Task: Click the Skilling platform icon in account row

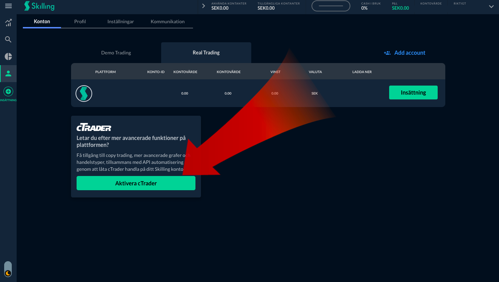Action: [x=84, y=94]
